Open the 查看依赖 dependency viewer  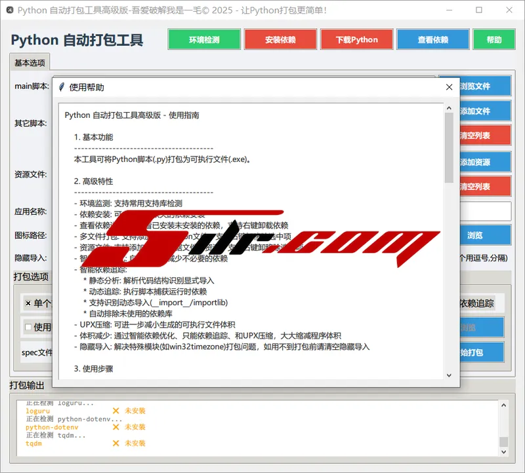pos(433,39)
